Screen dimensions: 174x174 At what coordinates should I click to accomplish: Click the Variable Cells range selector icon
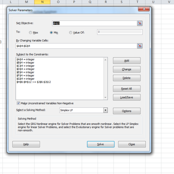[x=140, y=46]
